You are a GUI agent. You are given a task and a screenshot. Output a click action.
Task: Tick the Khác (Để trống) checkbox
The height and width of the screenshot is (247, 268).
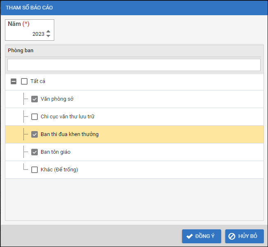35,169
